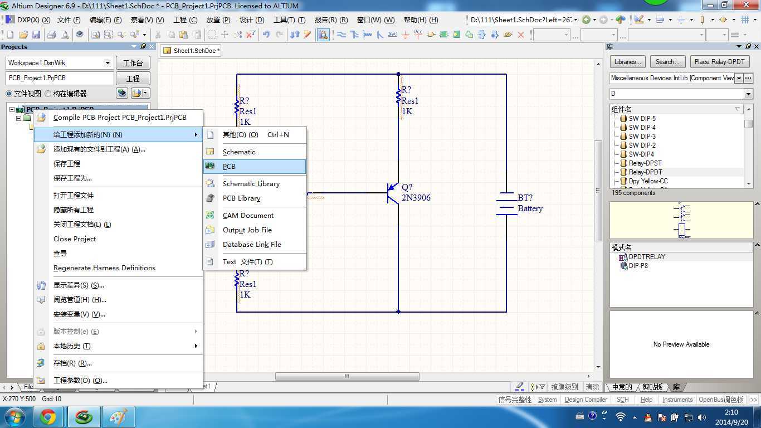Open the Miscellaneous Devices.IntLib library dropdown
Viewport: 761px width, 428px height.
(739, 79)
